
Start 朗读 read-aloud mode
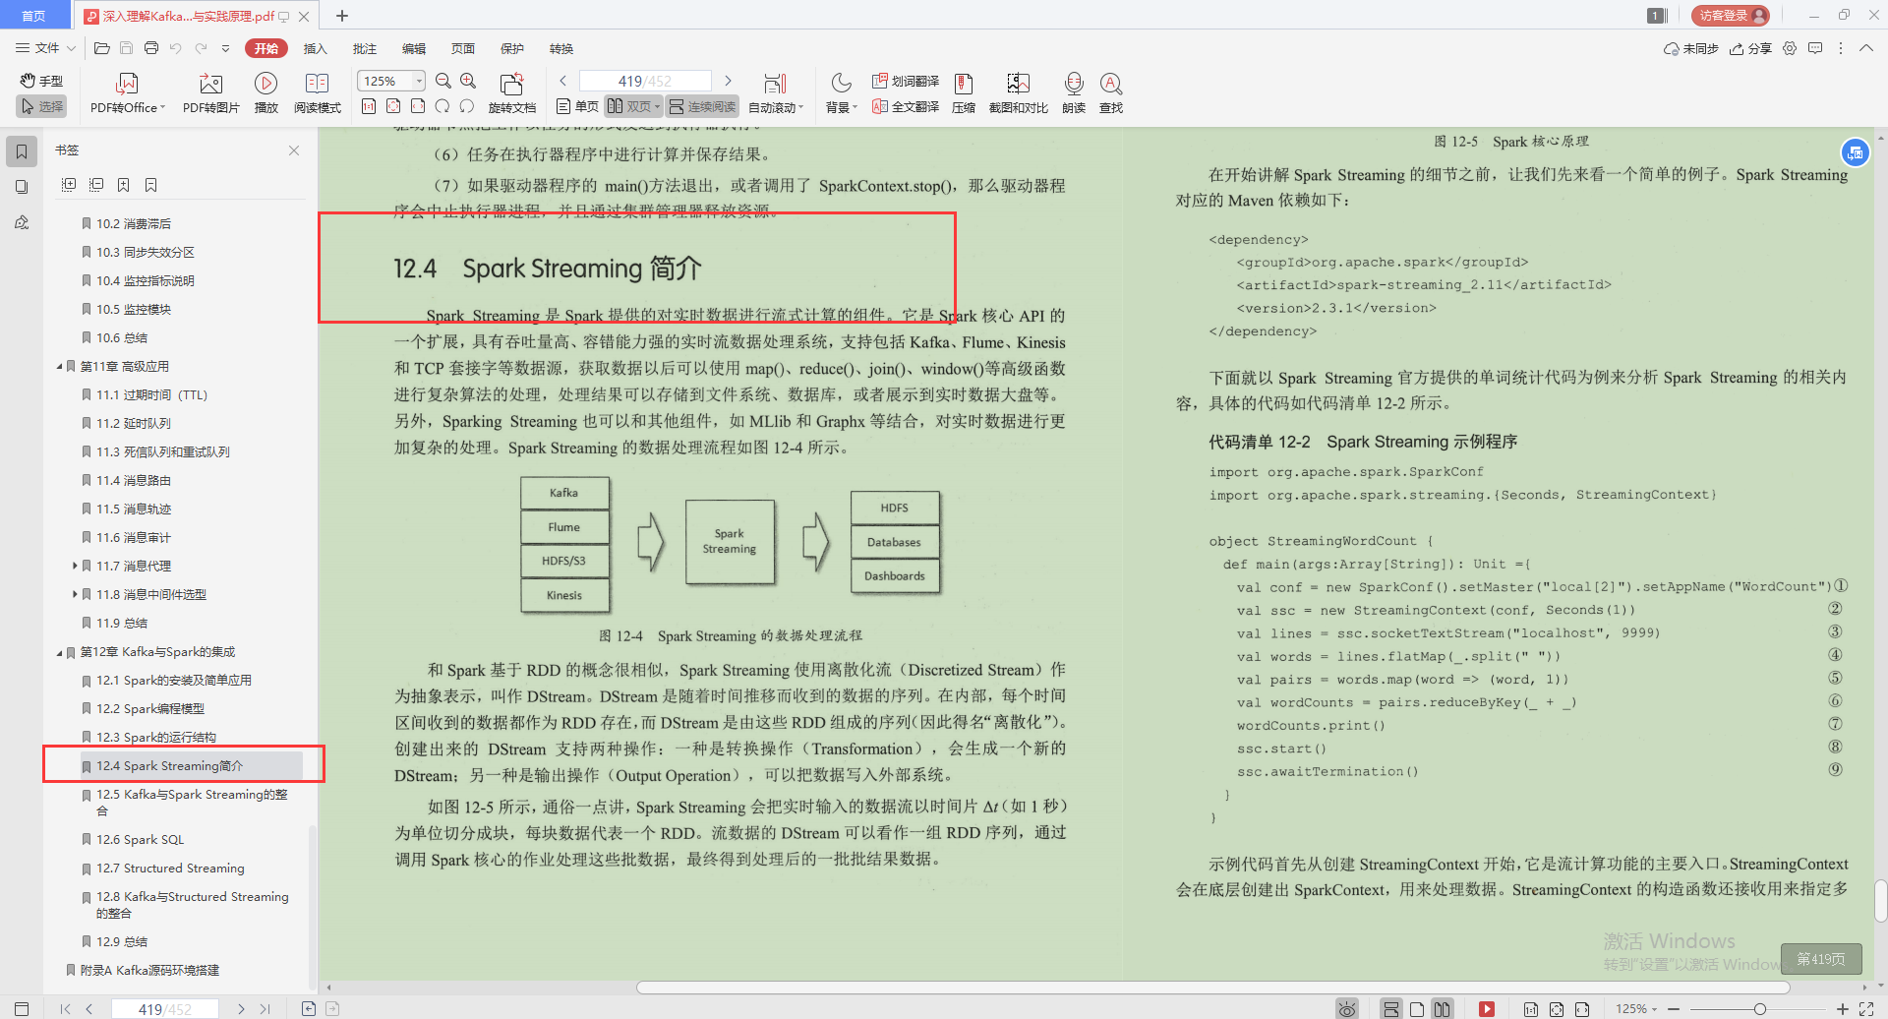pyautogui.click(x=1074, y=91)
